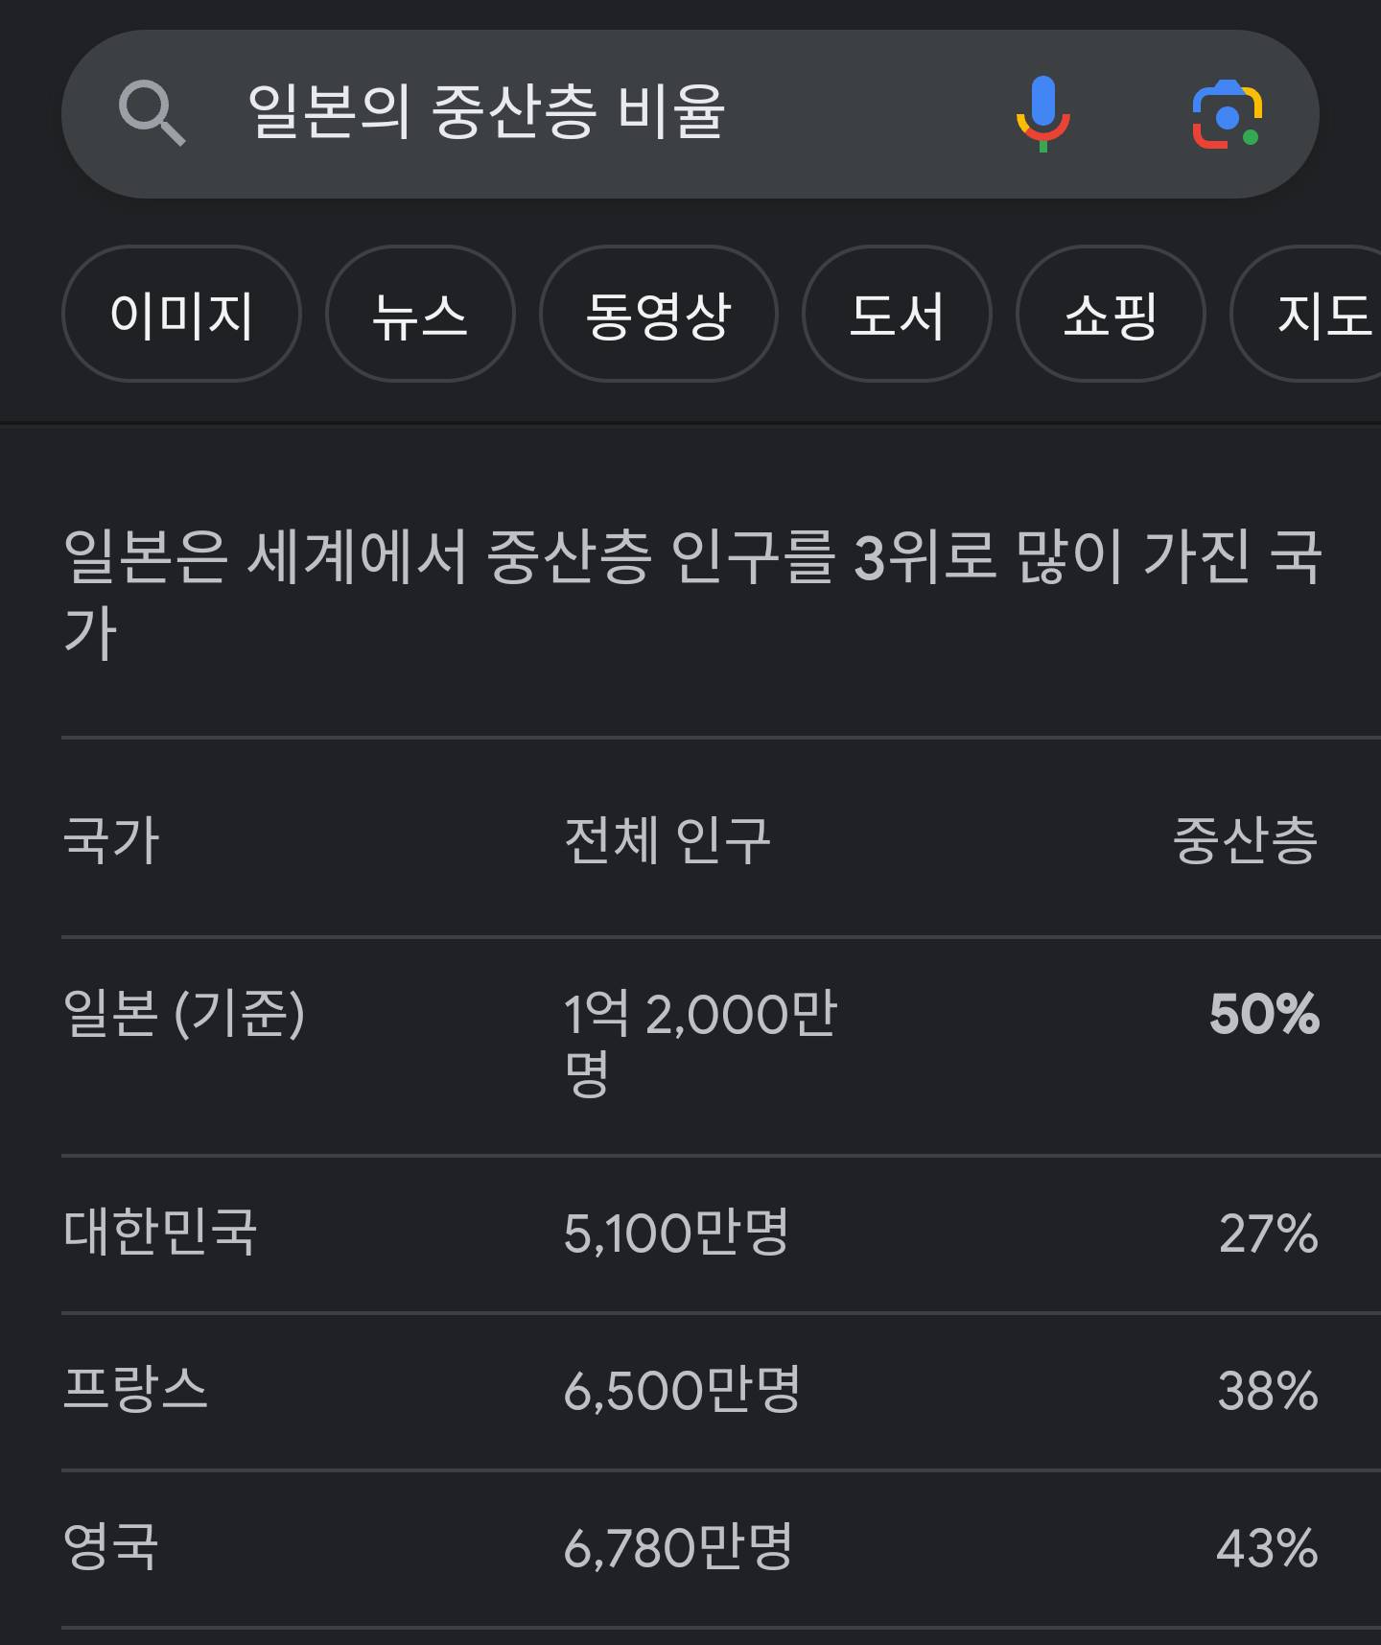
Task: Click the bold 50% value
Action: (x=1264, y=1013)
